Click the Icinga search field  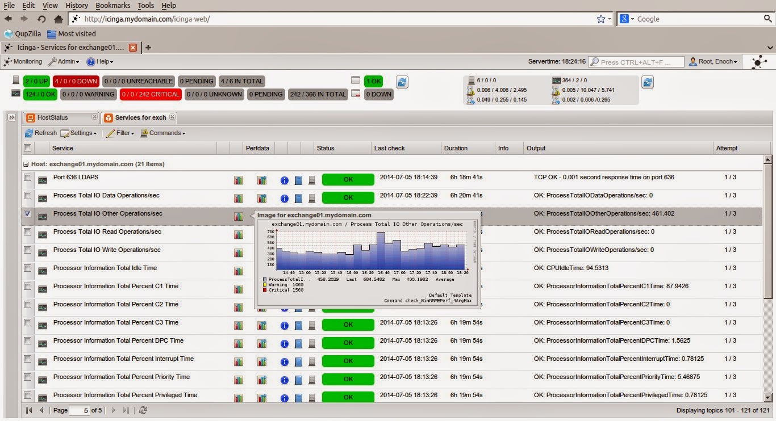click(636, 62)
